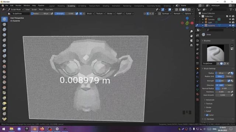Image resolution: width=236 pixels, height=132 pixels.
Task: Select the Draw Sharp brush tool
Action: pyautogui.click(x=4, y=25)
